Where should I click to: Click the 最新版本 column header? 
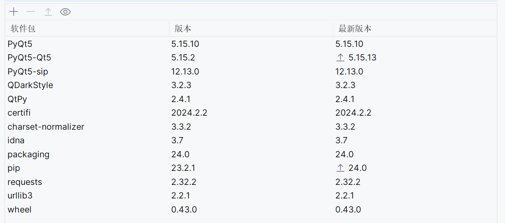pyautogui.click(x=355, y=29)
